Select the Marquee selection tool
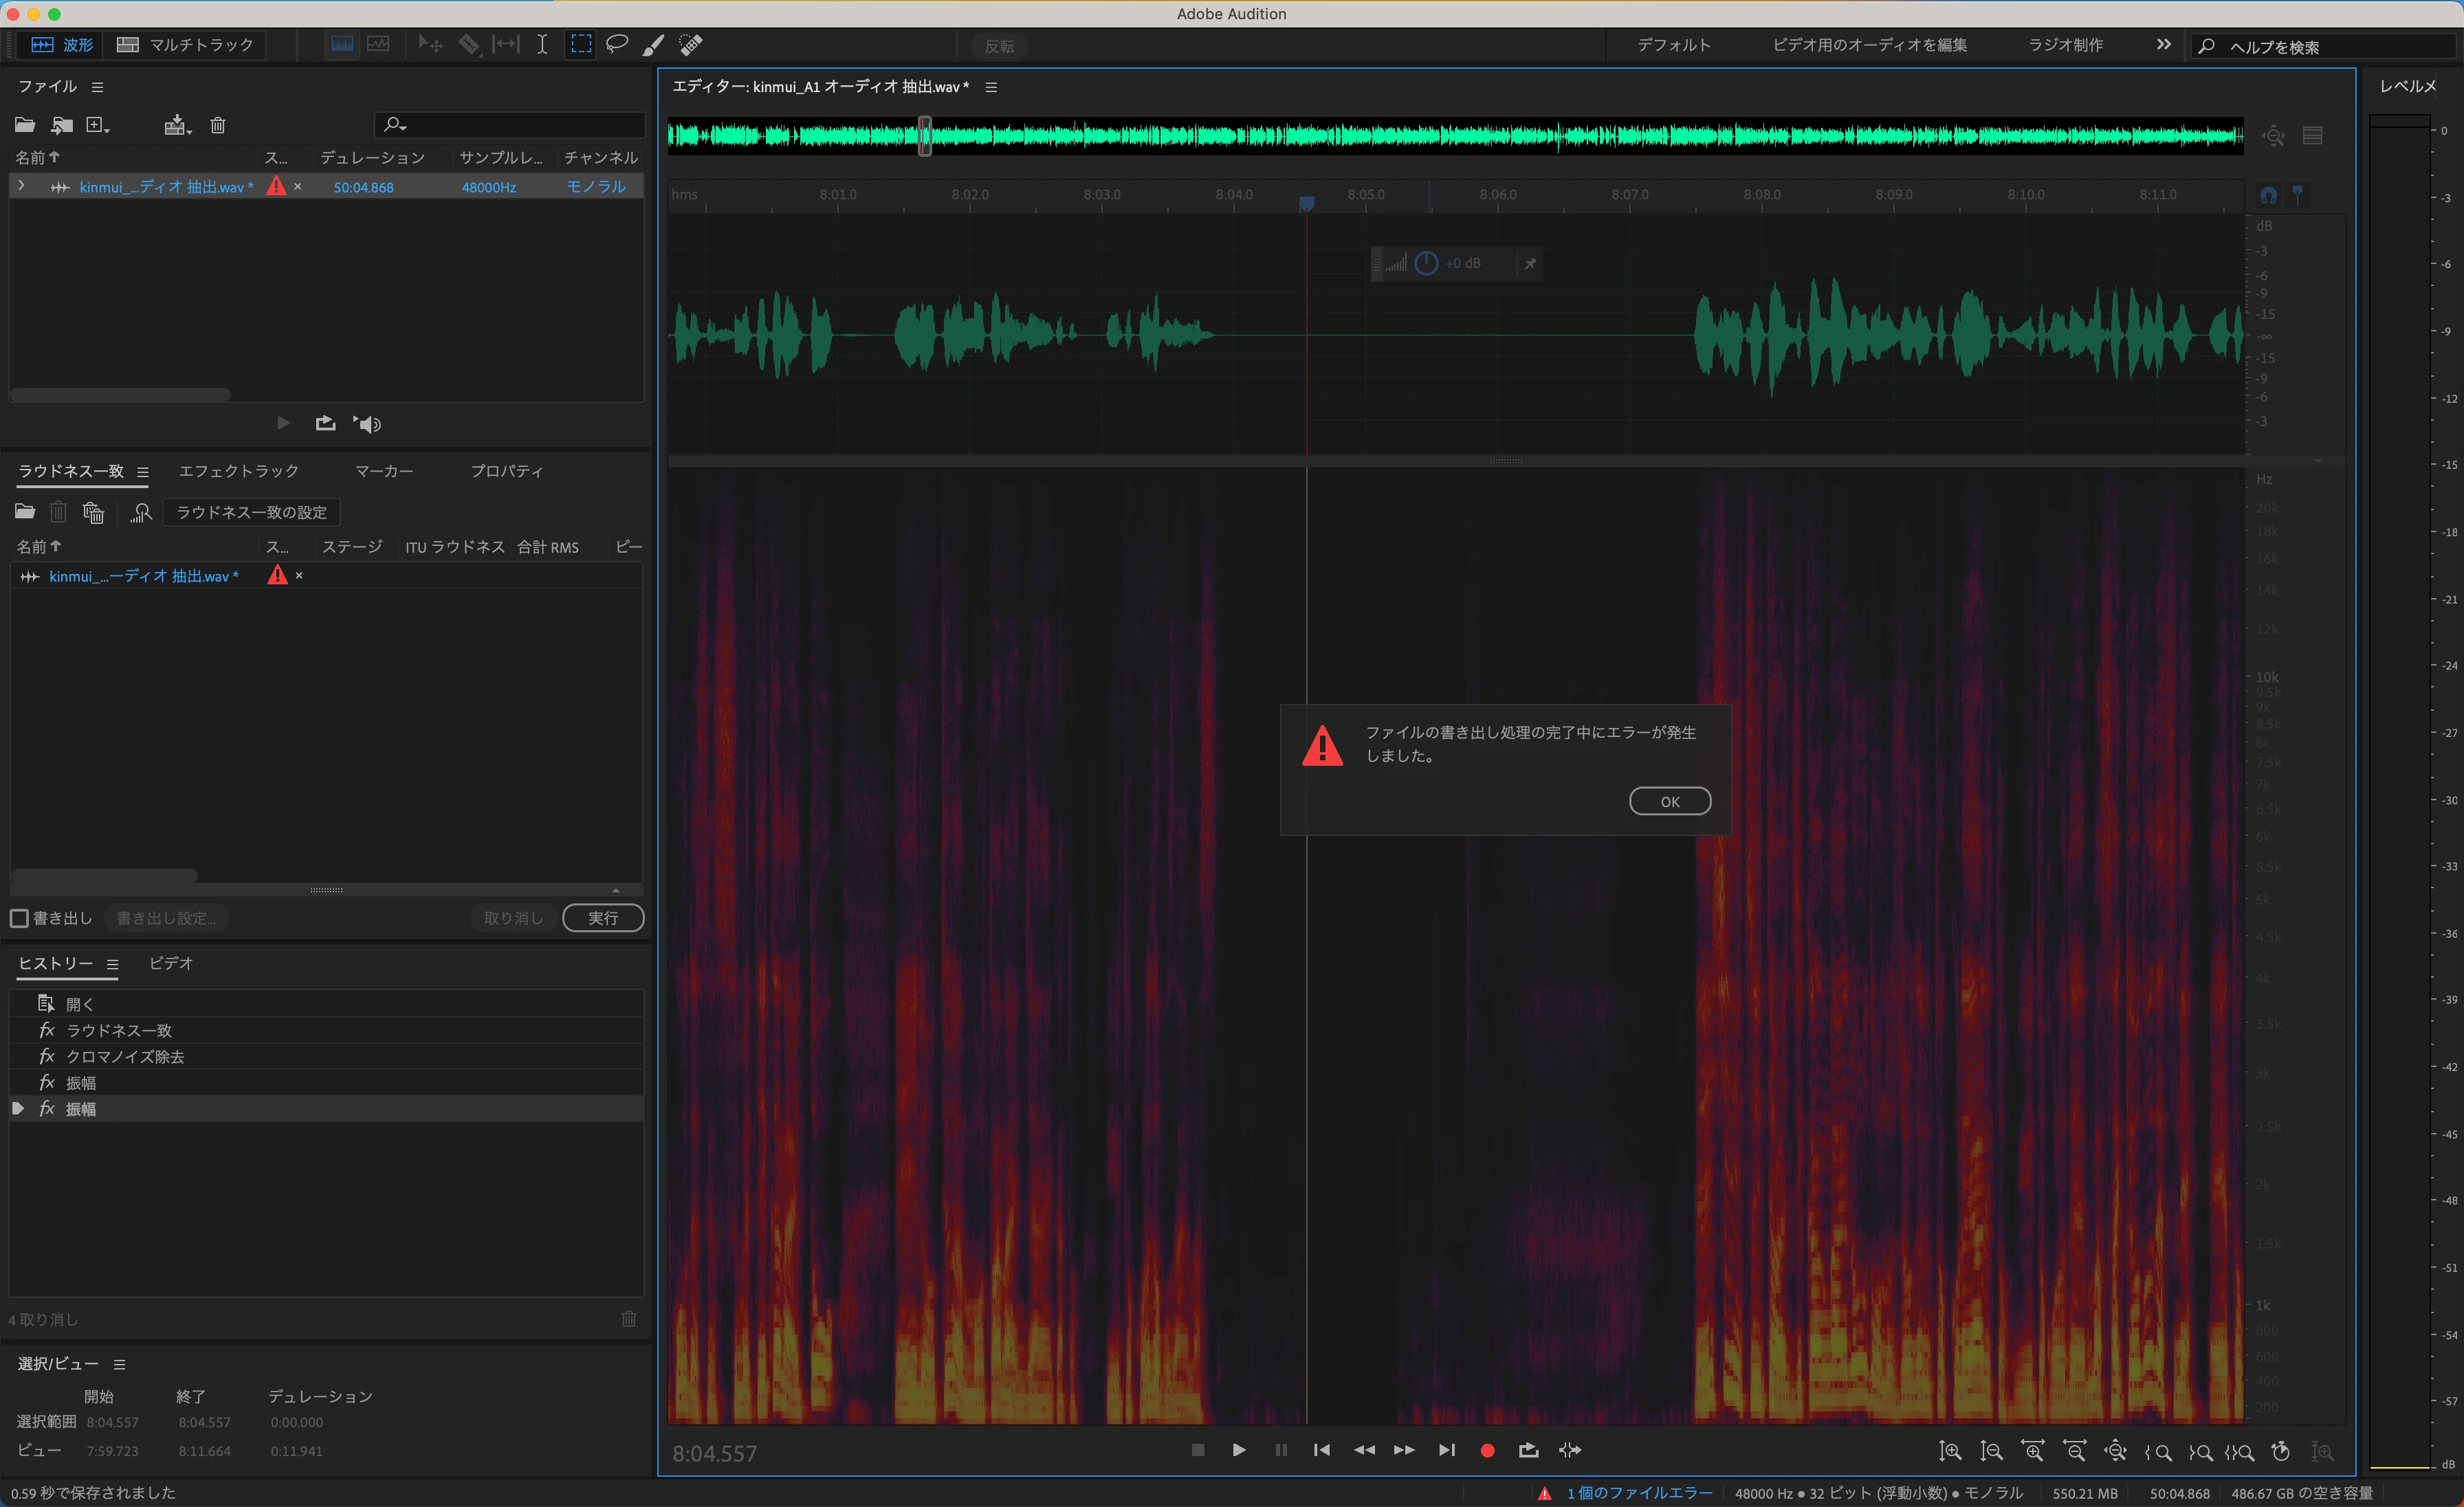 [581, 44]
